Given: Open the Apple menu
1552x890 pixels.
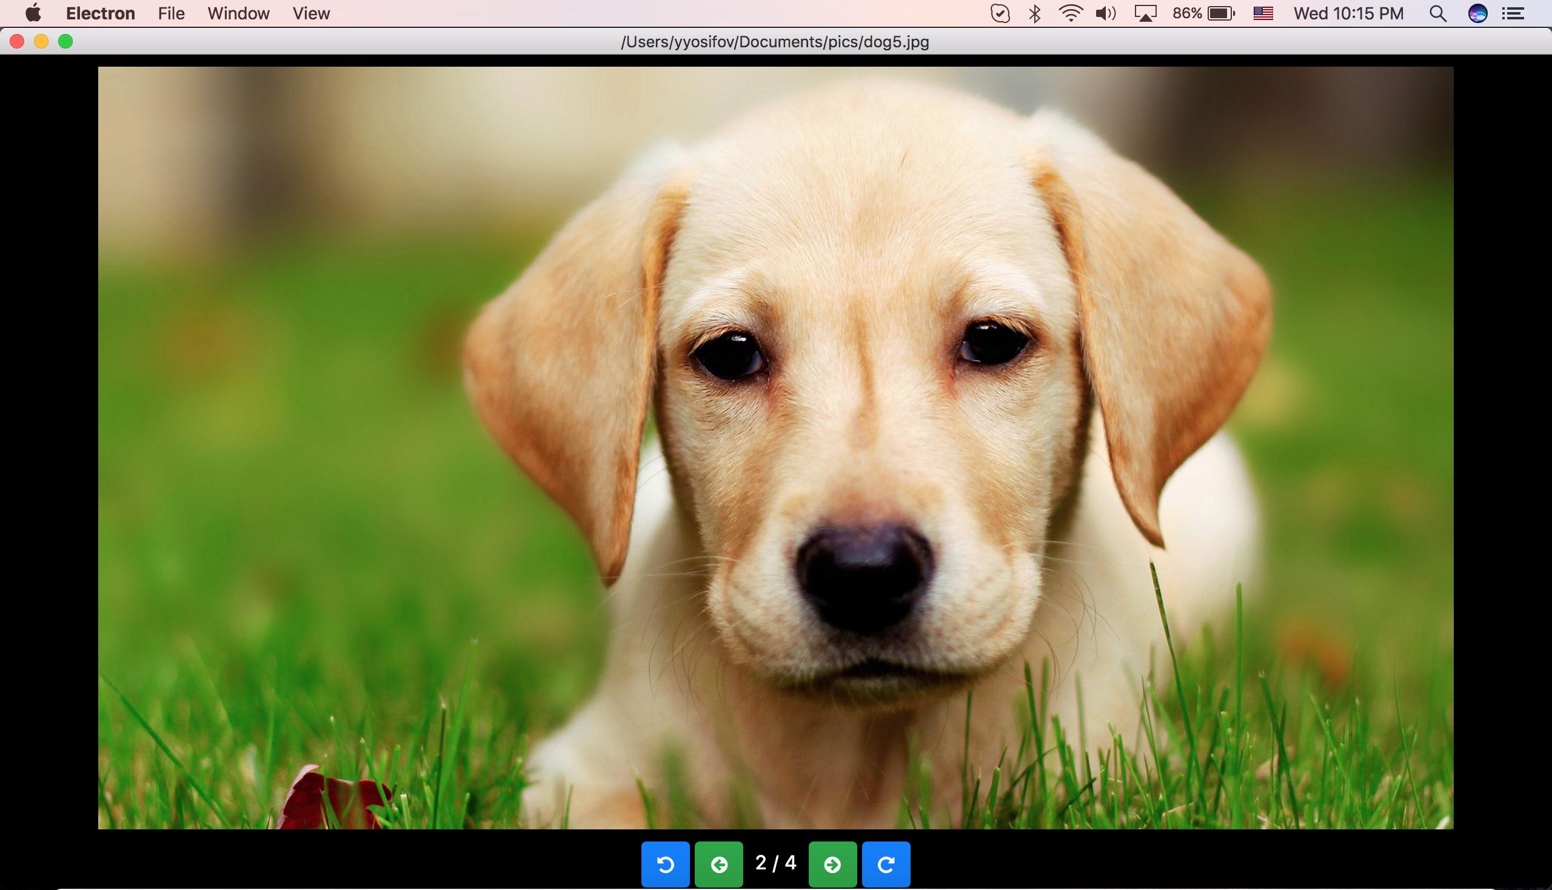Looking at the screenshot, I should pos(33,13).
